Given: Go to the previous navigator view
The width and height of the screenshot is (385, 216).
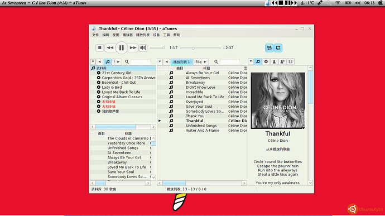Looking at the screenshot, I should pos(100,62).
